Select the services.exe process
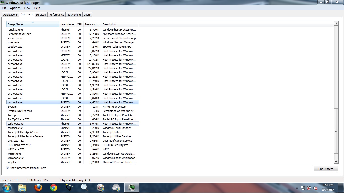 tap(72, 38)
